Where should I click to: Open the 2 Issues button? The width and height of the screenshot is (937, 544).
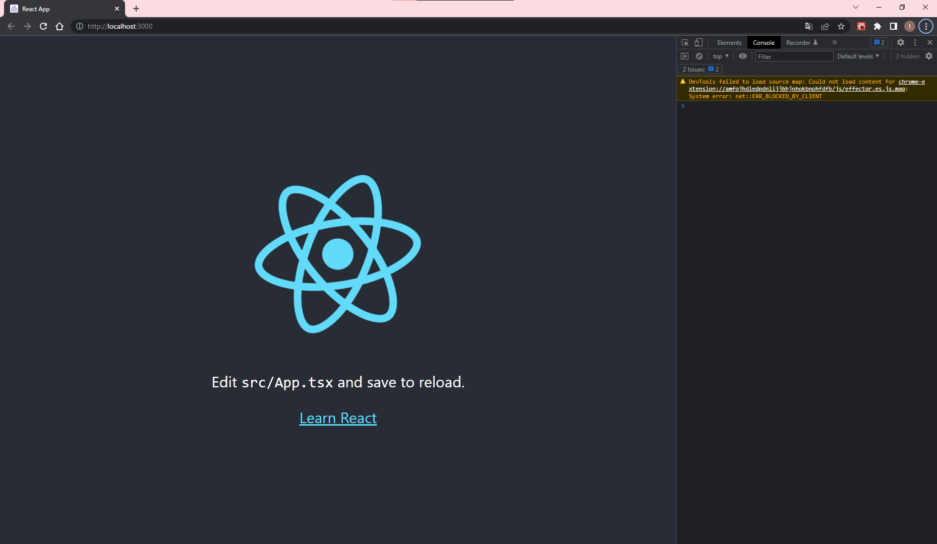coord(700,69)
